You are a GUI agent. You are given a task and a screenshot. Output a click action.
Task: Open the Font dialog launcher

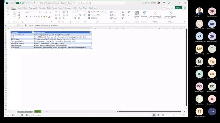click(52, 22)
